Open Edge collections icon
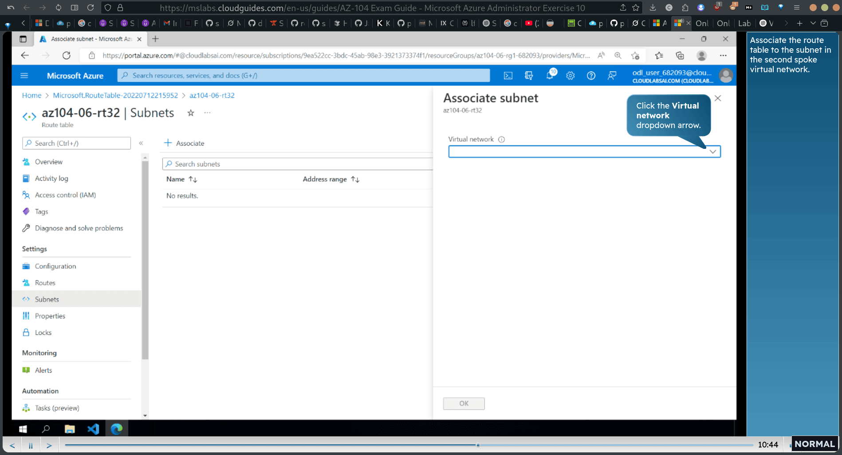 (680, 55)
